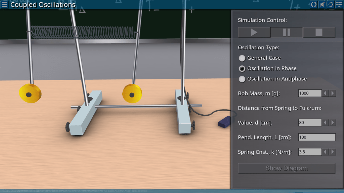
Task: Pause the simulation
Action: (x=287, y=33)
